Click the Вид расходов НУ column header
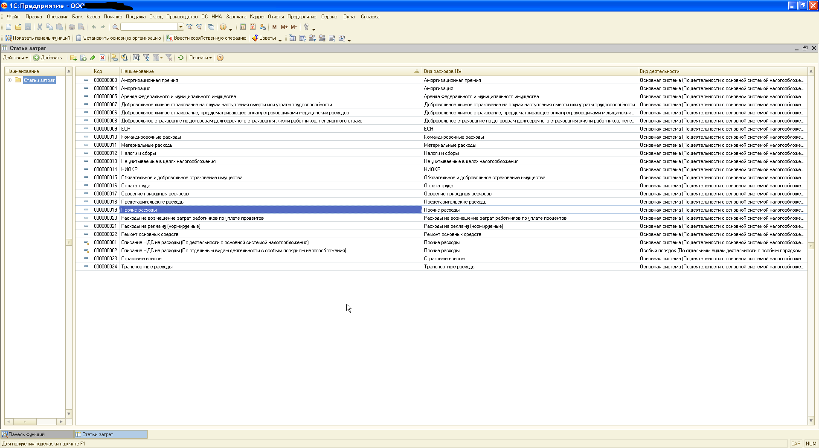The image size is (819, 448). (x=443, y=71)
